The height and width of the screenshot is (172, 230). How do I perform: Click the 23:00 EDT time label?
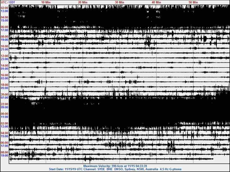(4, 59)
